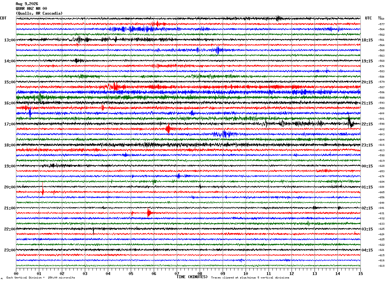Select the 22:00 CDT time label
Screen dimensions: 386x282
(10, 229)
